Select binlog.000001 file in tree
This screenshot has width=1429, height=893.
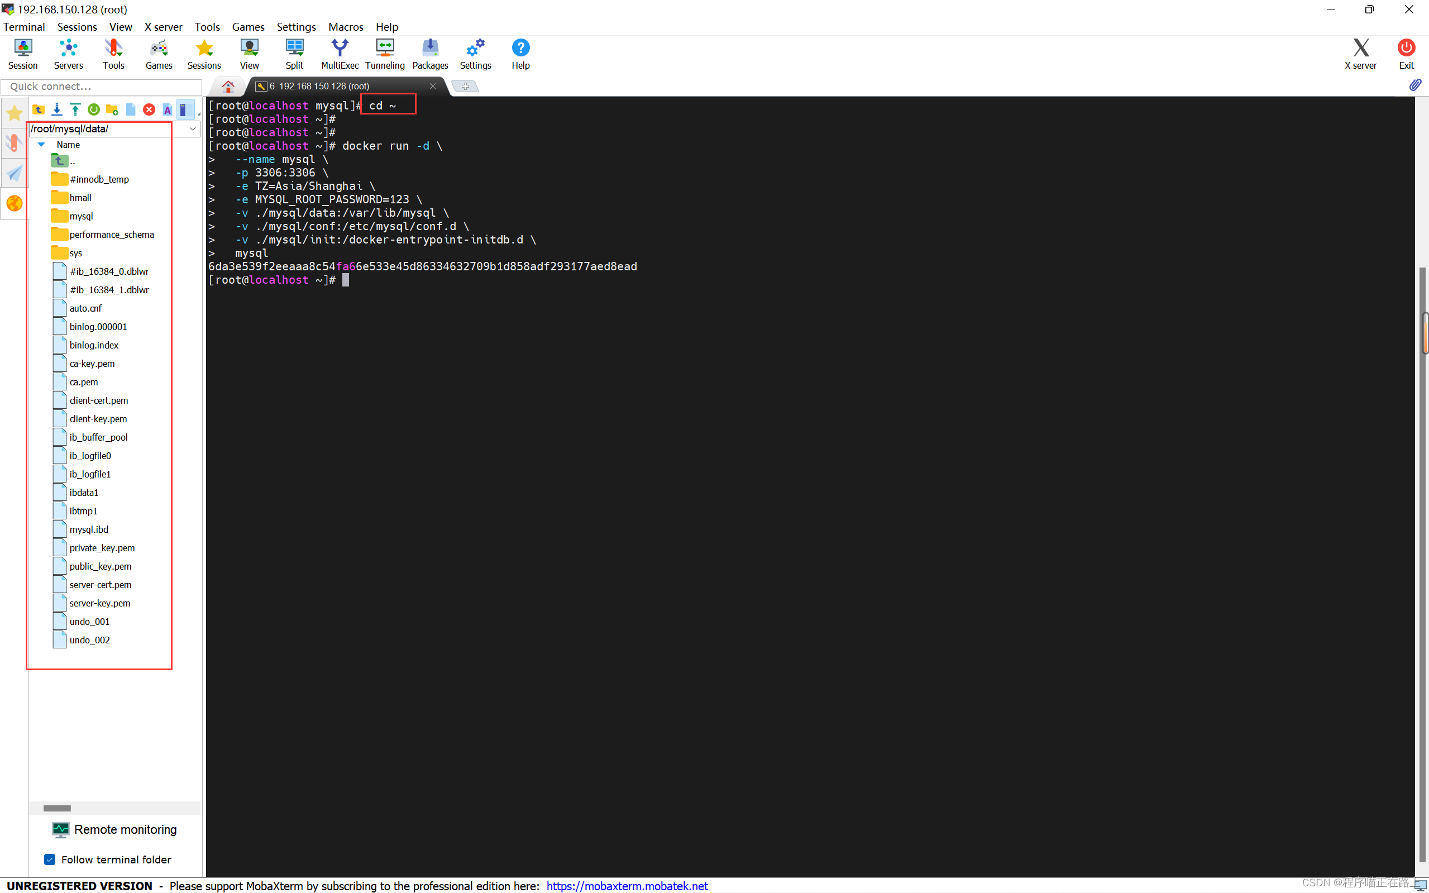(99, 326)
